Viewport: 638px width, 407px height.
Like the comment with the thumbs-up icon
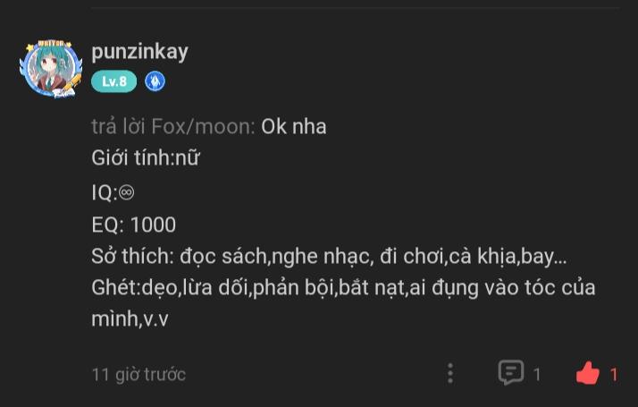pos(587,373)
